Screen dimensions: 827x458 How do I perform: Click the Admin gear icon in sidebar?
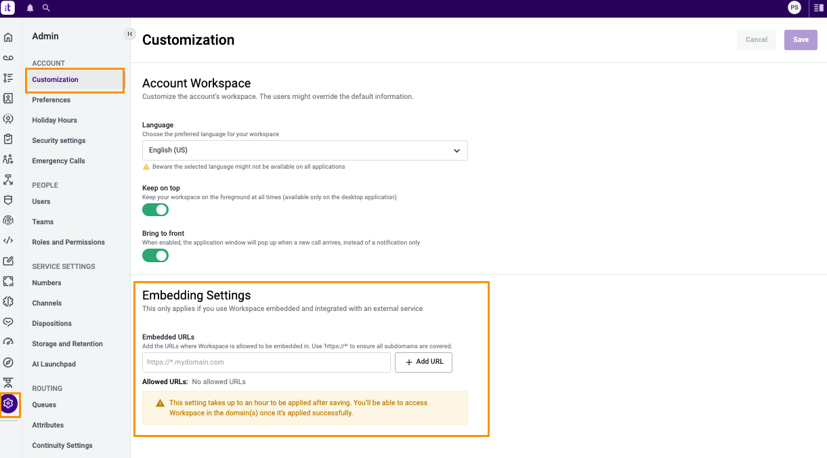point(8,403)
